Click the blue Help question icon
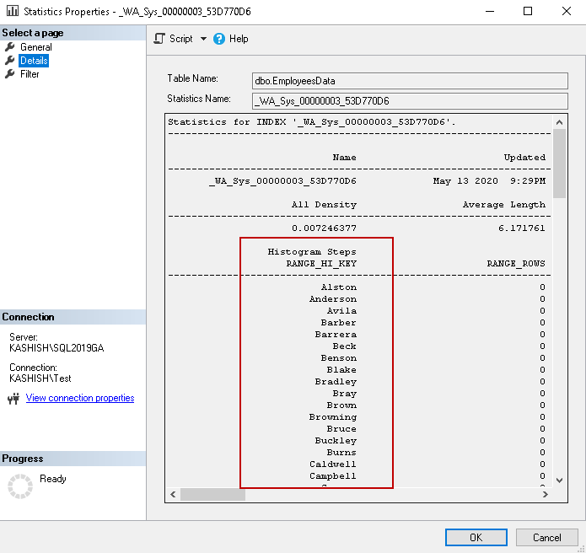This screenshot has width=586, height=553. (x=219, y=39)
